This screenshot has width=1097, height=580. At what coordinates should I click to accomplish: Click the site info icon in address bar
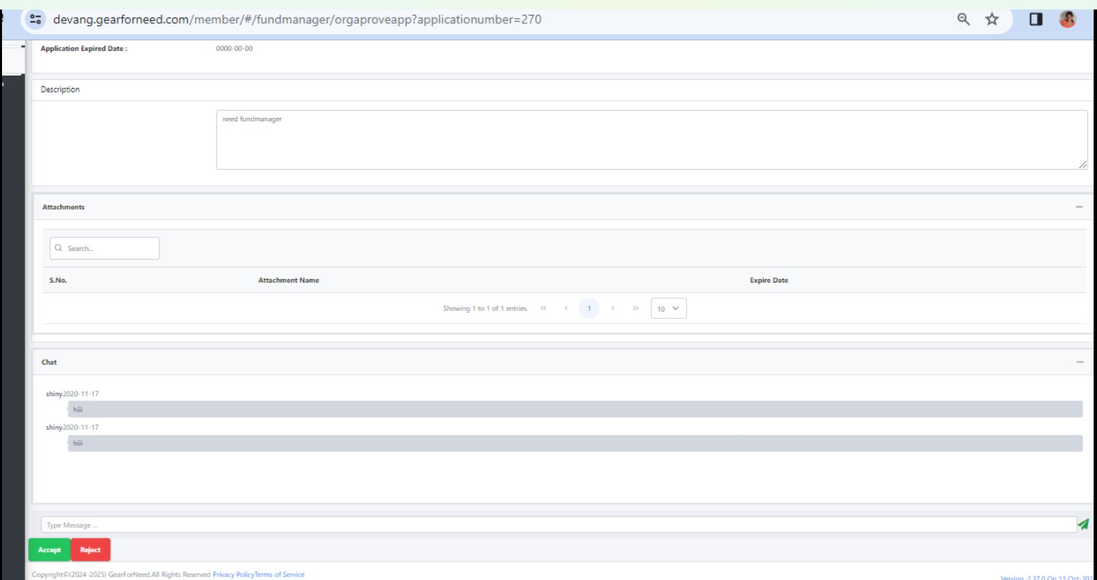point(36,20)
